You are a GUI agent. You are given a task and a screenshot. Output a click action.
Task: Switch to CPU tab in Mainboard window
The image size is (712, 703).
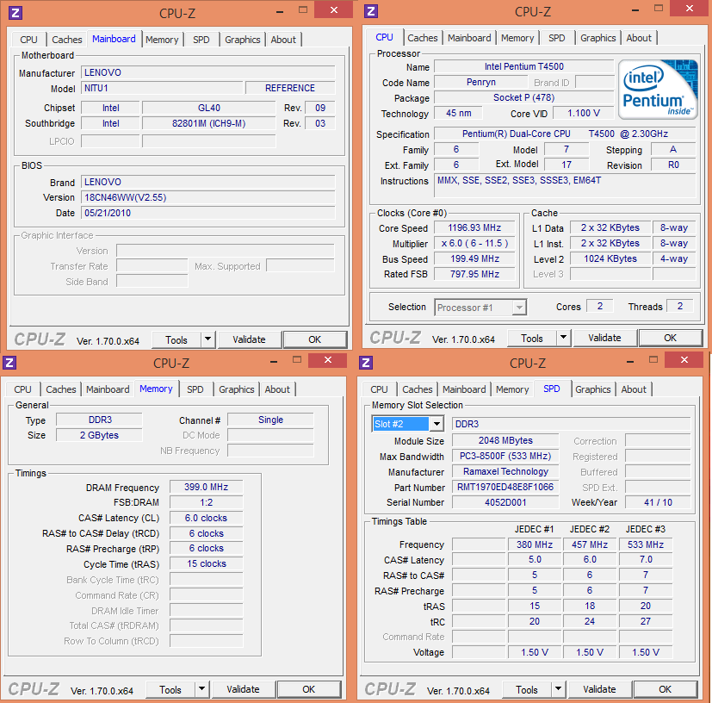click(28, 40)
